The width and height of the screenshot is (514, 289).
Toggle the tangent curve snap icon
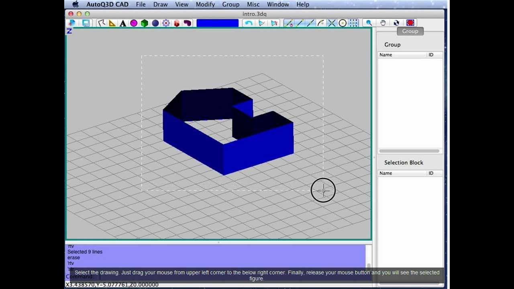[321, 23]
